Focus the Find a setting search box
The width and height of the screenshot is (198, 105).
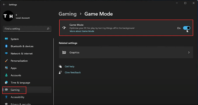click(27, 29)
